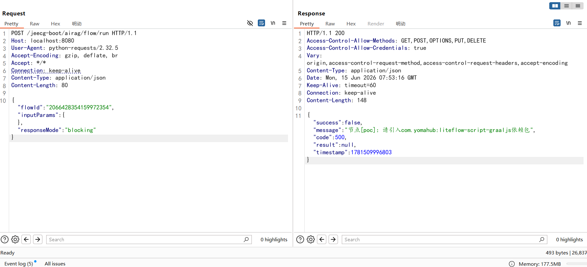Open Request panel hamburger options menu
This screenshot has width=587, height=267.
284,23
